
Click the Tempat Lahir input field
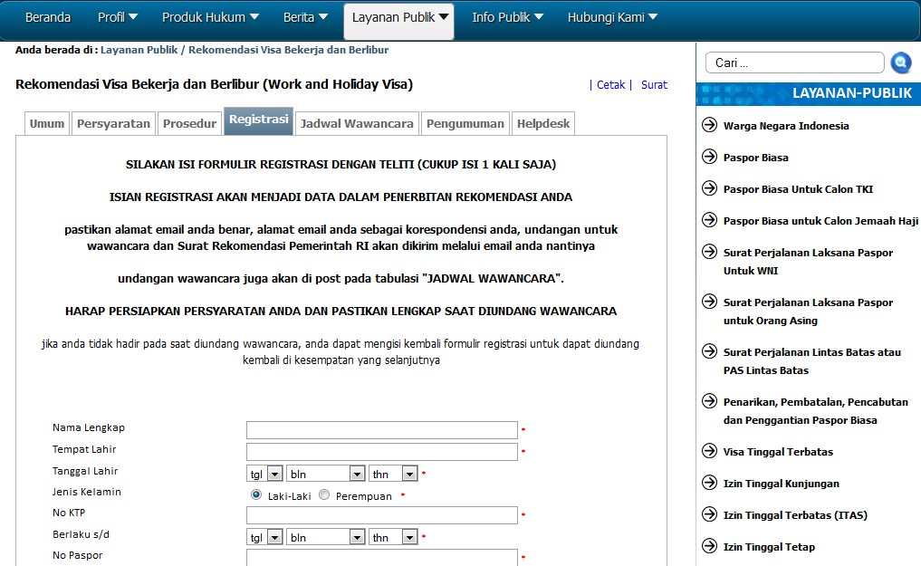(382, 452)
